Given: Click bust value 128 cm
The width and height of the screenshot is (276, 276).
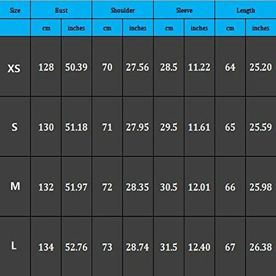Looking at the screenshot, I should 46,67.
